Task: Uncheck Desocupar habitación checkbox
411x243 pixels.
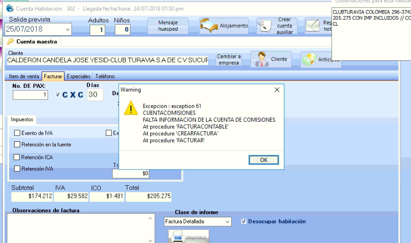Action: tap(244, 221)
